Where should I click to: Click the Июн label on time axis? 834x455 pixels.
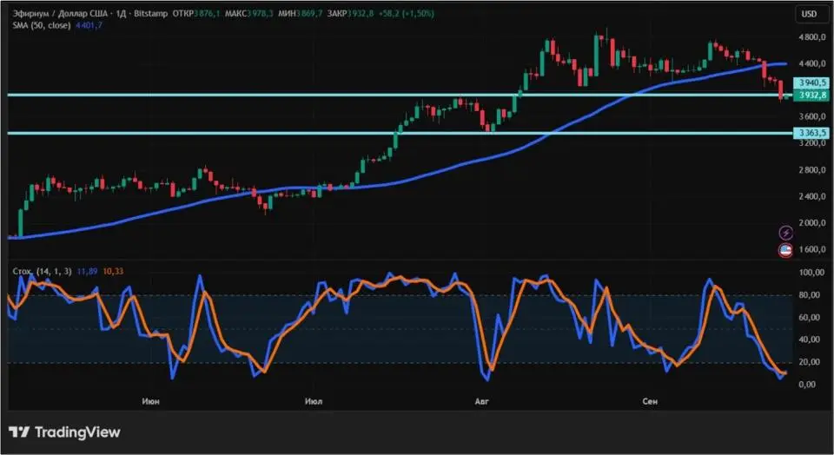150,401
